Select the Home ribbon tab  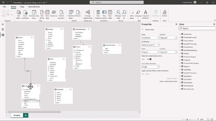(x=13, y=7)
